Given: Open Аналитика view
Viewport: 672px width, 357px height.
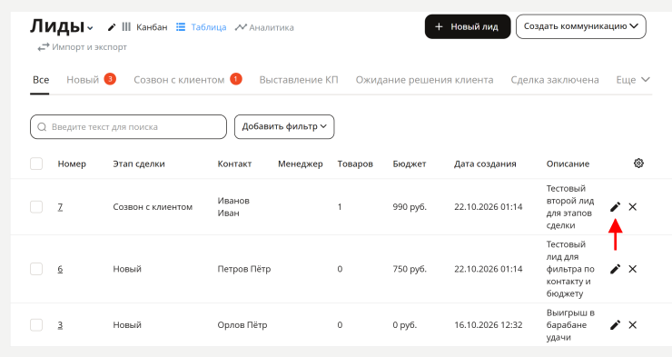Looking at the screenshot, I should pos(272,27).
